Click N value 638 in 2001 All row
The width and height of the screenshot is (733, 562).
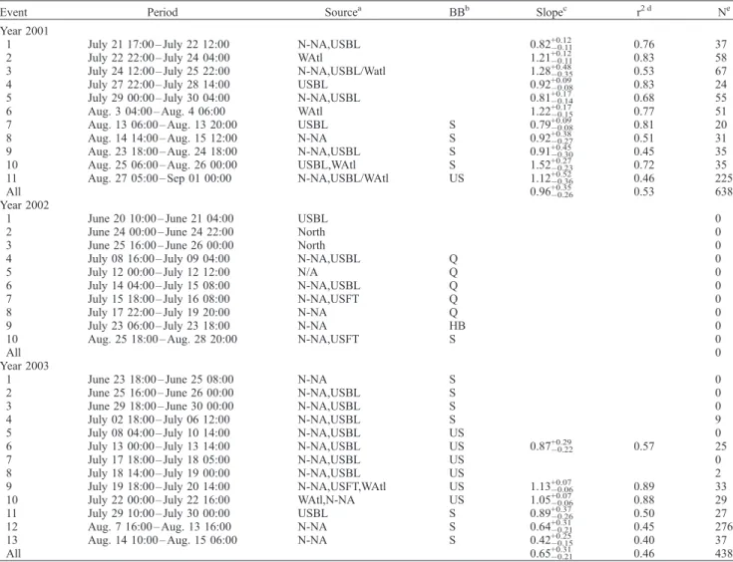[x=724, y=191]
